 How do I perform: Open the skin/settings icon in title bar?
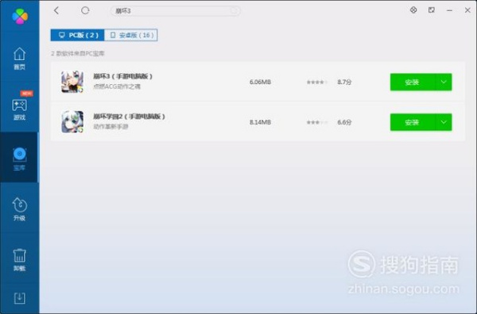pyautogui.click(x=413, y=10)
